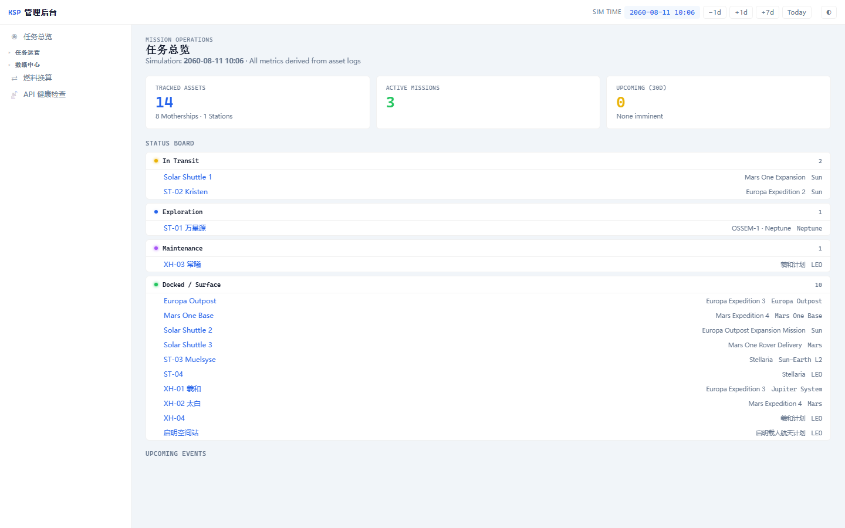
Task: Open the XH-02 太白 asset link
Action: pos(182,404)
